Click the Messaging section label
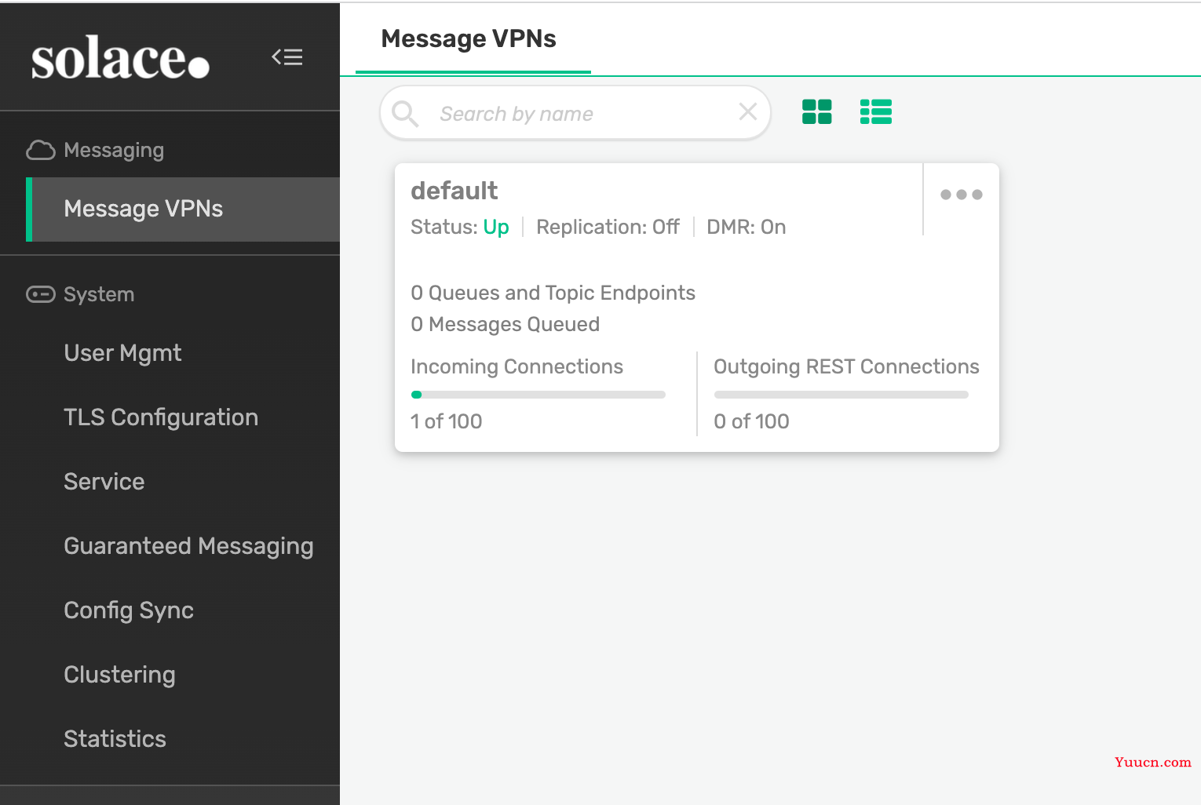The height and width of the screenshot is (805, 1201). point(114,151)
